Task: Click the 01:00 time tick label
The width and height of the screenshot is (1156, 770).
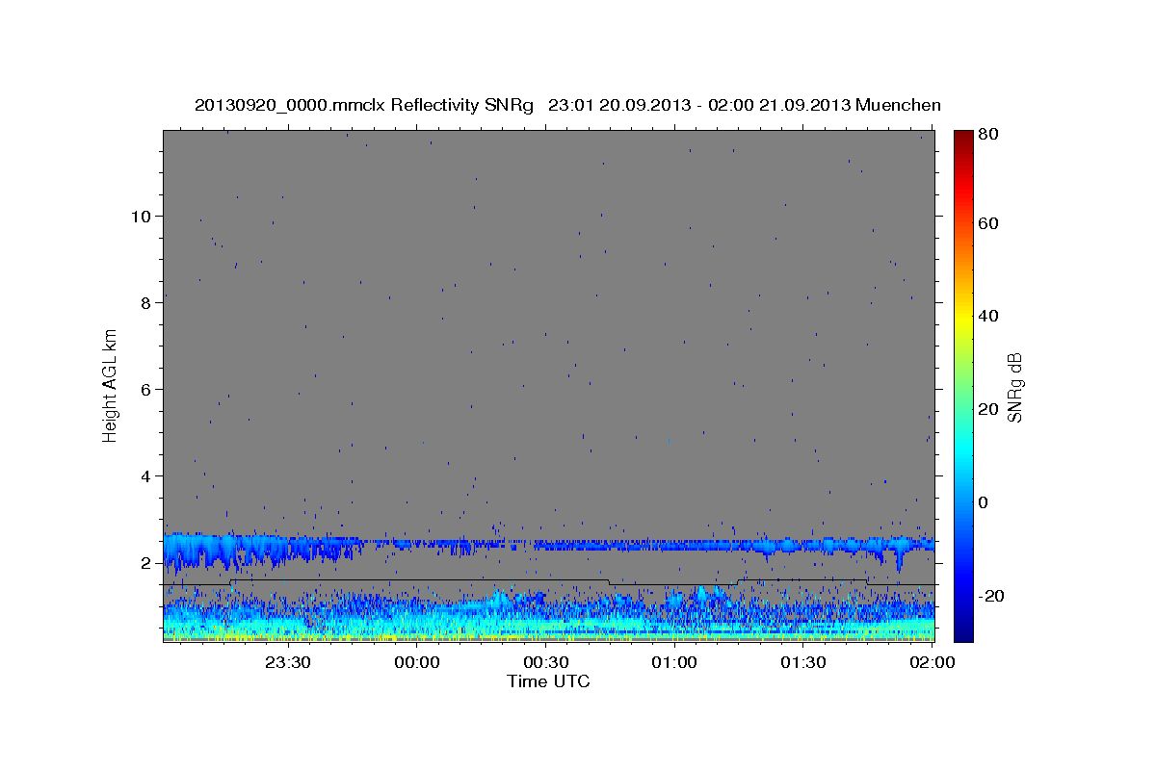Action: (674, 662)
